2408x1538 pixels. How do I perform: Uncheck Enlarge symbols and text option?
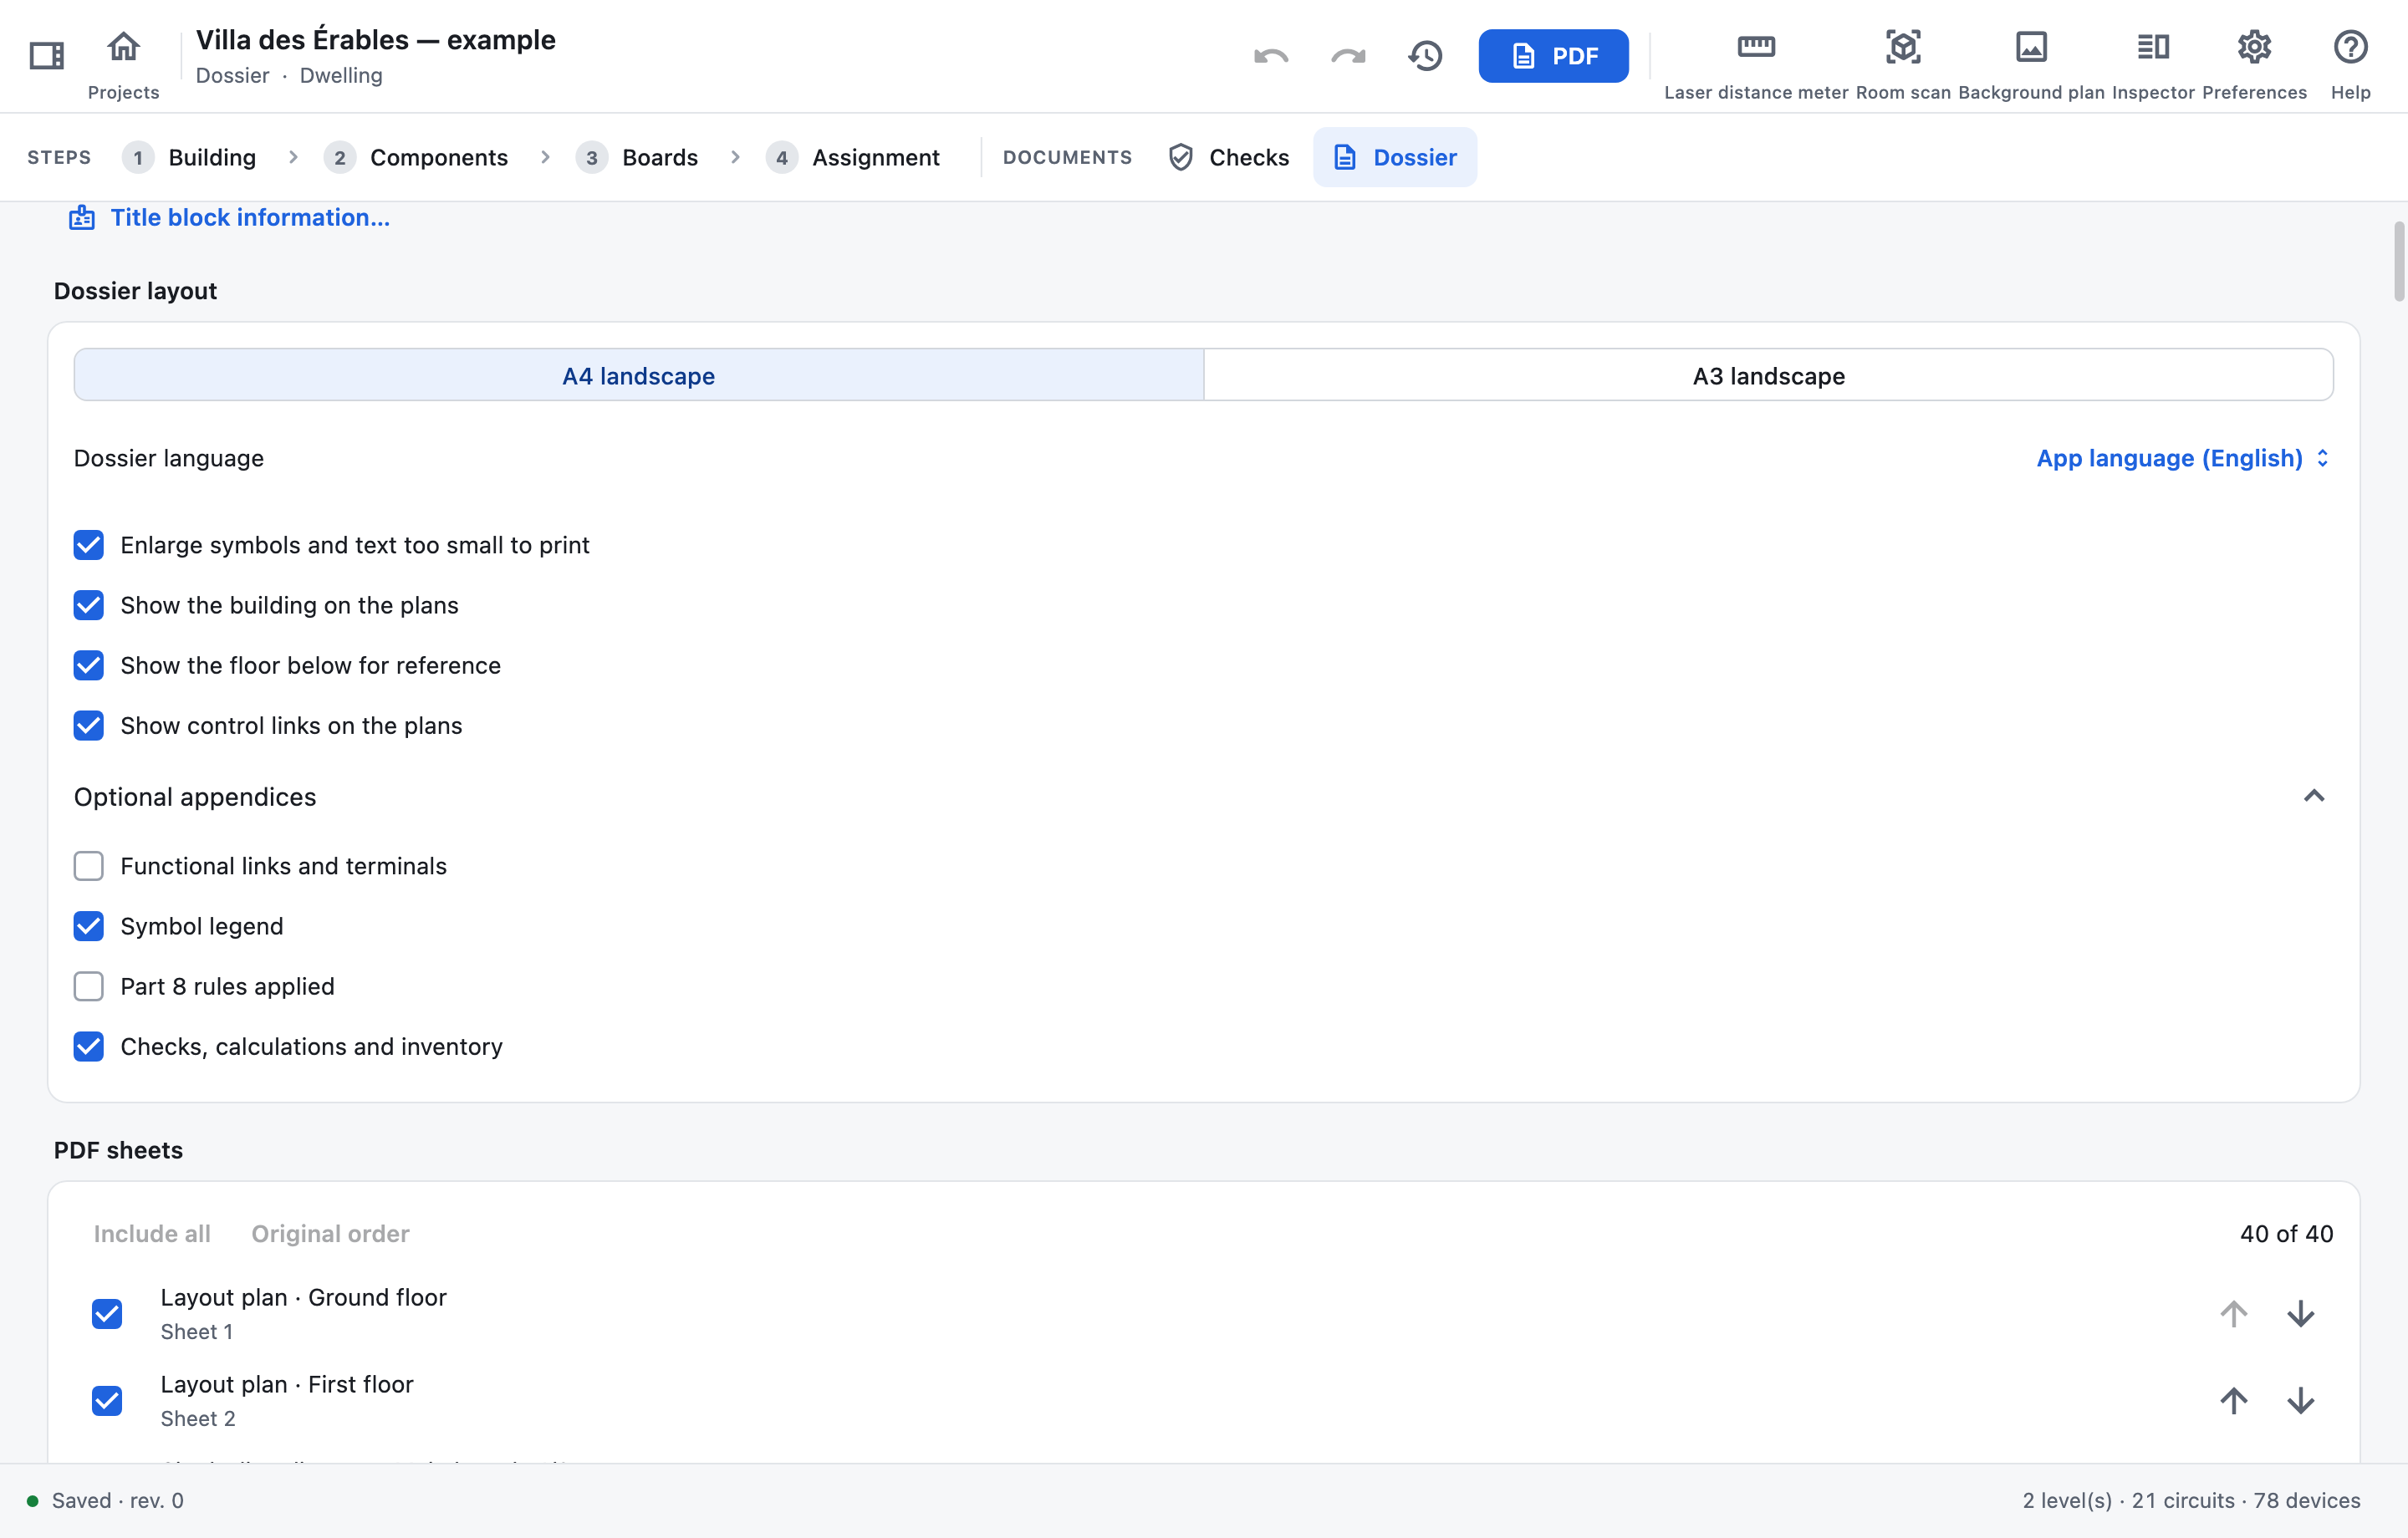click(x=89, y=545)
